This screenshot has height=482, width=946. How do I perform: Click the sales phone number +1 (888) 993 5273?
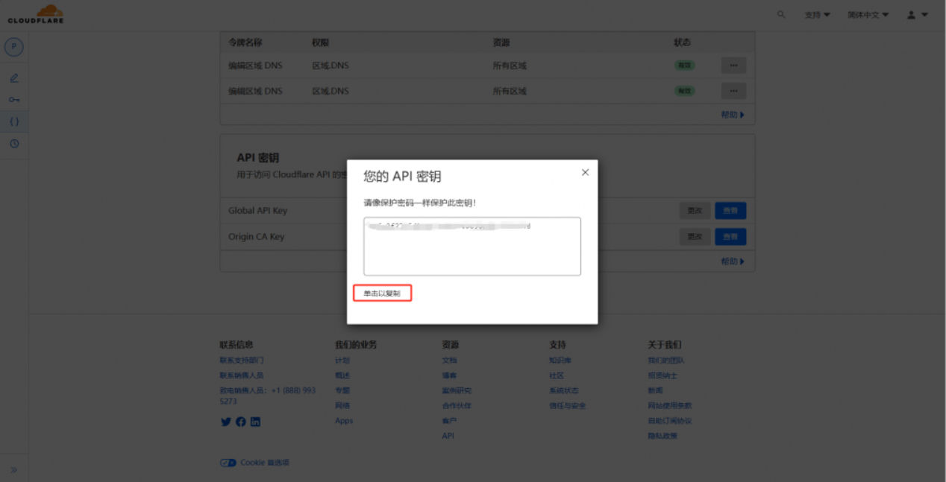267,396
